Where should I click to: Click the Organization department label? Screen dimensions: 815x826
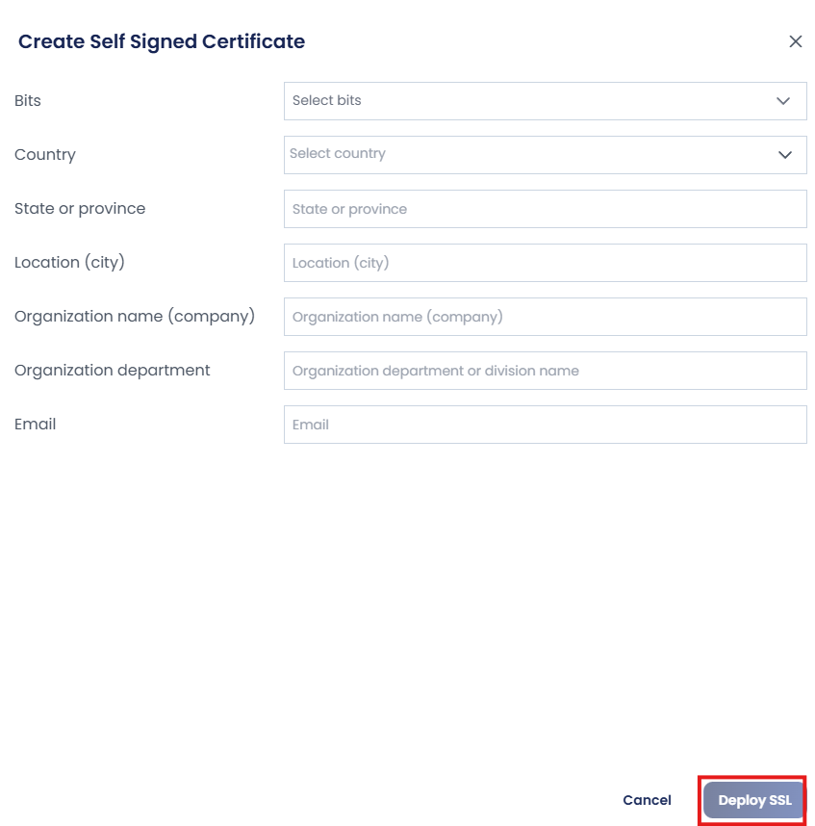[112, 371]
